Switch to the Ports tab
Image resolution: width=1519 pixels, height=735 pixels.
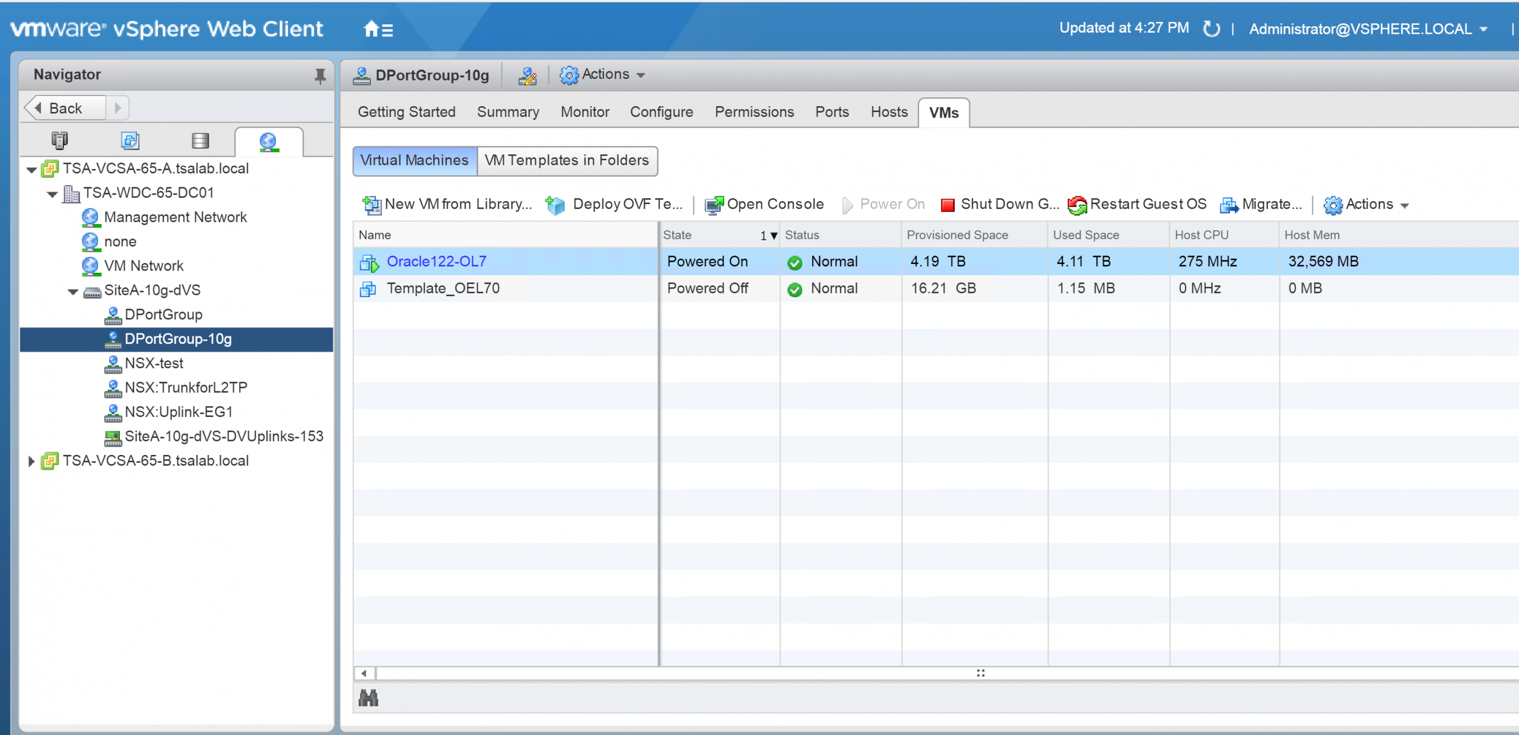click(831, 112)
